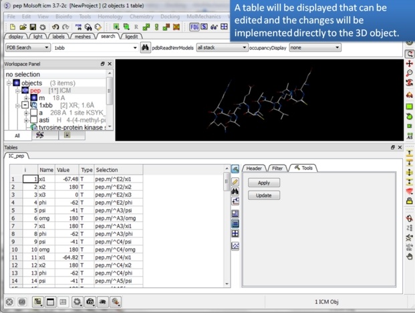Click the letter R toolbar icon
415x316 pixels.
[136, 27]
